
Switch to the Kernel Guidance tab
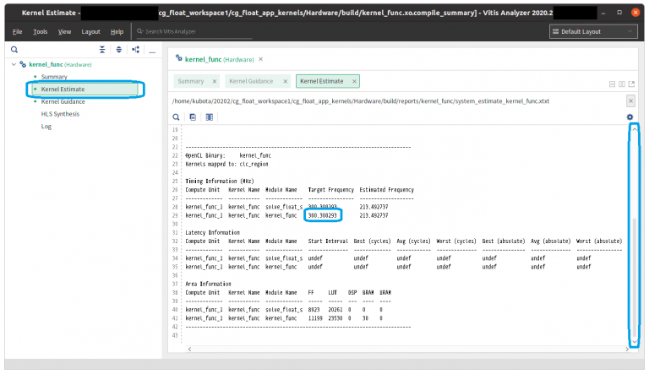pos(248,81)
